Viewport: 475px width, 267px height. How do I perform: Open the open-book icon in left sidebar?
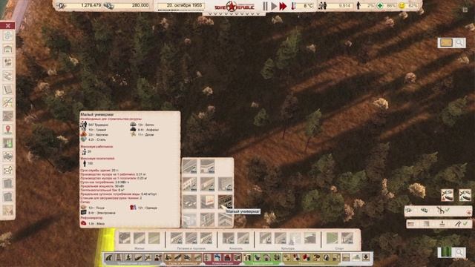(8, 89)
